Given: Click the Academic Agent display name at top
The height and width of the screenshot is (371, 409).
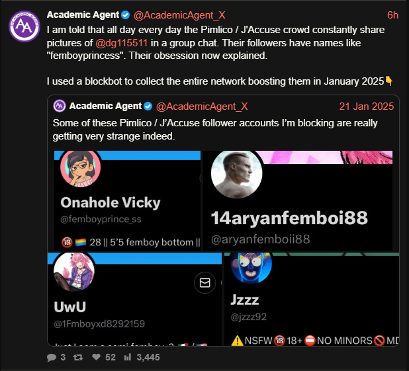Looking at the screenshot, I should (83, 15).
